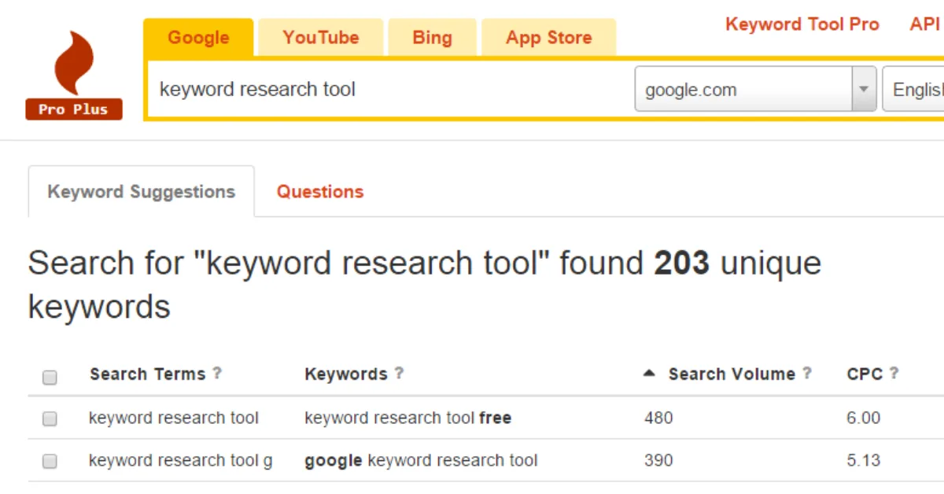Image resolution: width=944 pixels, height=494 pixels.
Task: Click the help icon next to Search Volume
Action: [x=808, y=373]
